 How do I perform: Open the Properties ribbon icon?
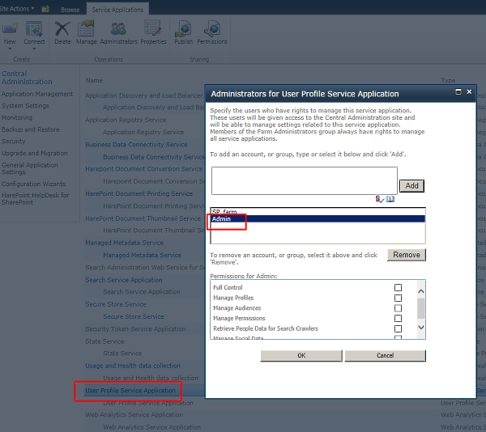(x=153, y=28)
